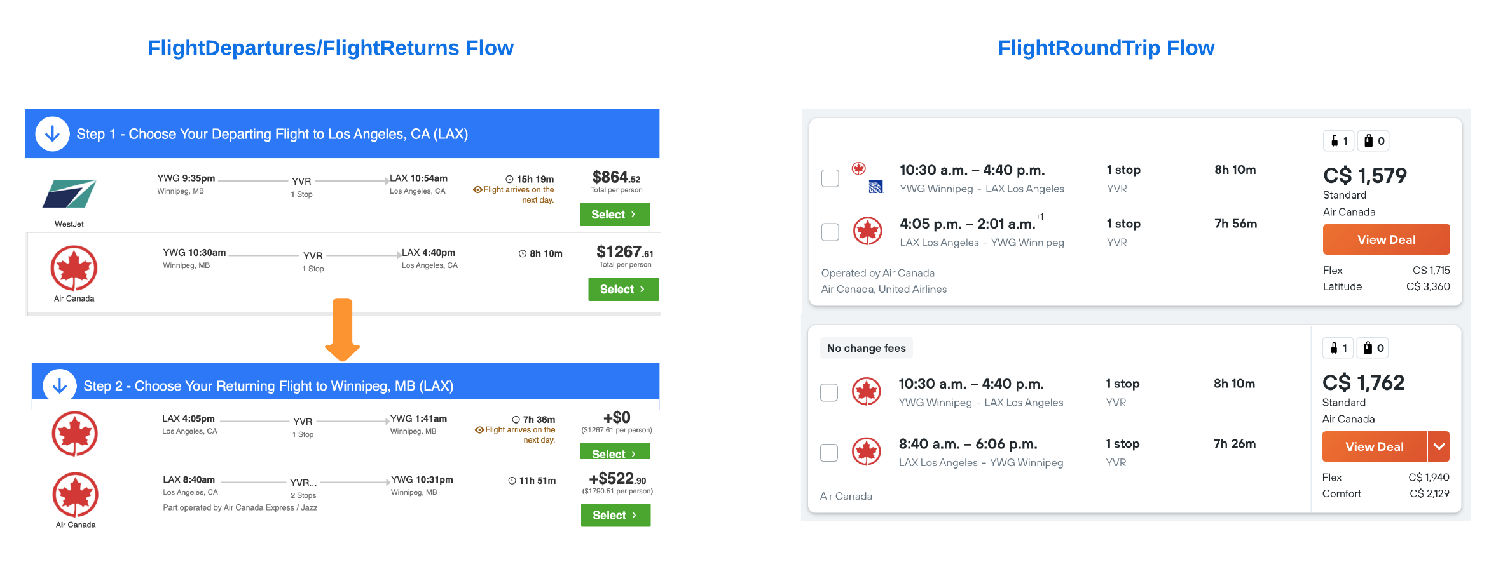Click View Deal for the C$ 1,579 fare

(x=1386, y=239)
